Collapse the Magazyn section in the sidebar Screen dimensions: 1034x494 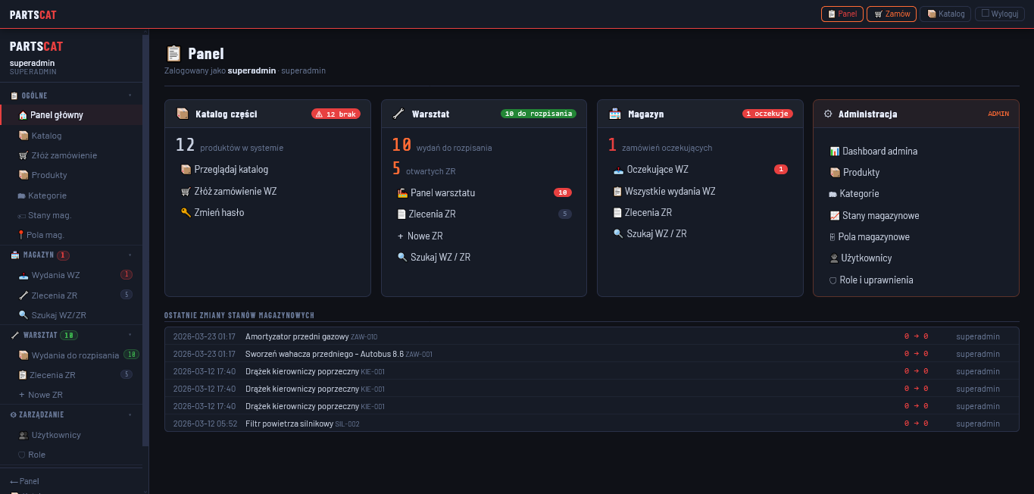130,255
